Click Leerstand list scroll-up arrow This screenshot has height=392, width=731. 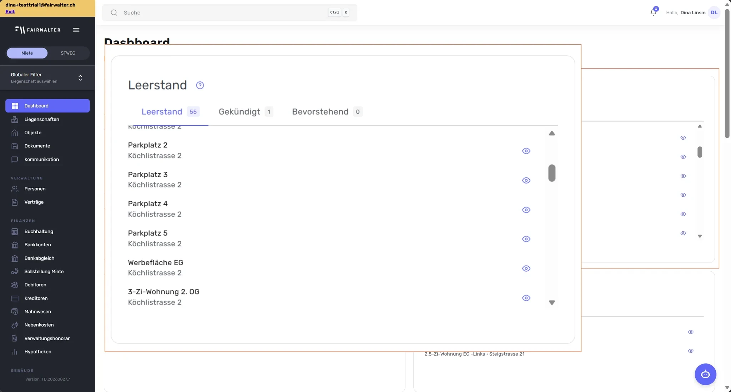(552, 134)
